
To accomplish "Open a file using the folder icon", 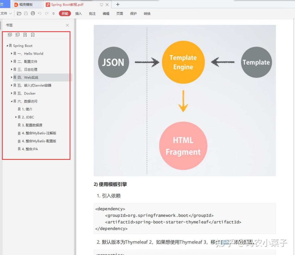I will (x=19, y=14).
